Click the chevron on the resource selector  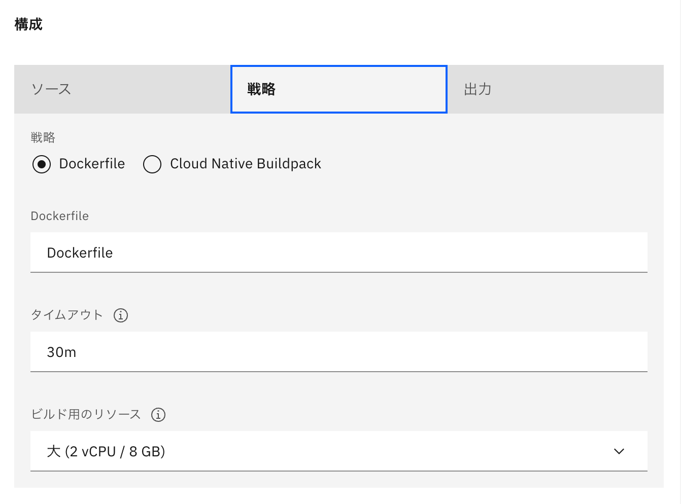point(618,451)
